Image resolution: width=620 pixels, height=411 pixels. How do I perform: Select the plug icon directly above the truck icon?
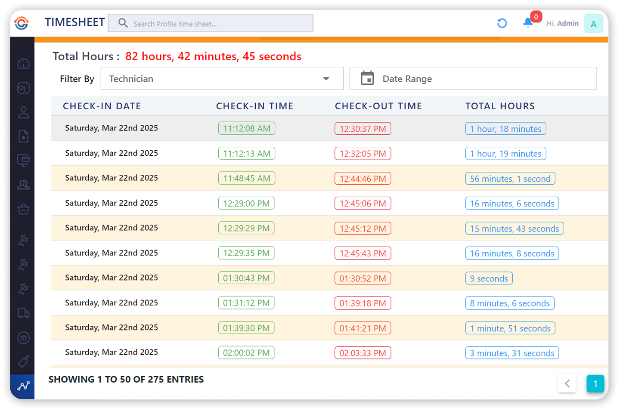23,289
